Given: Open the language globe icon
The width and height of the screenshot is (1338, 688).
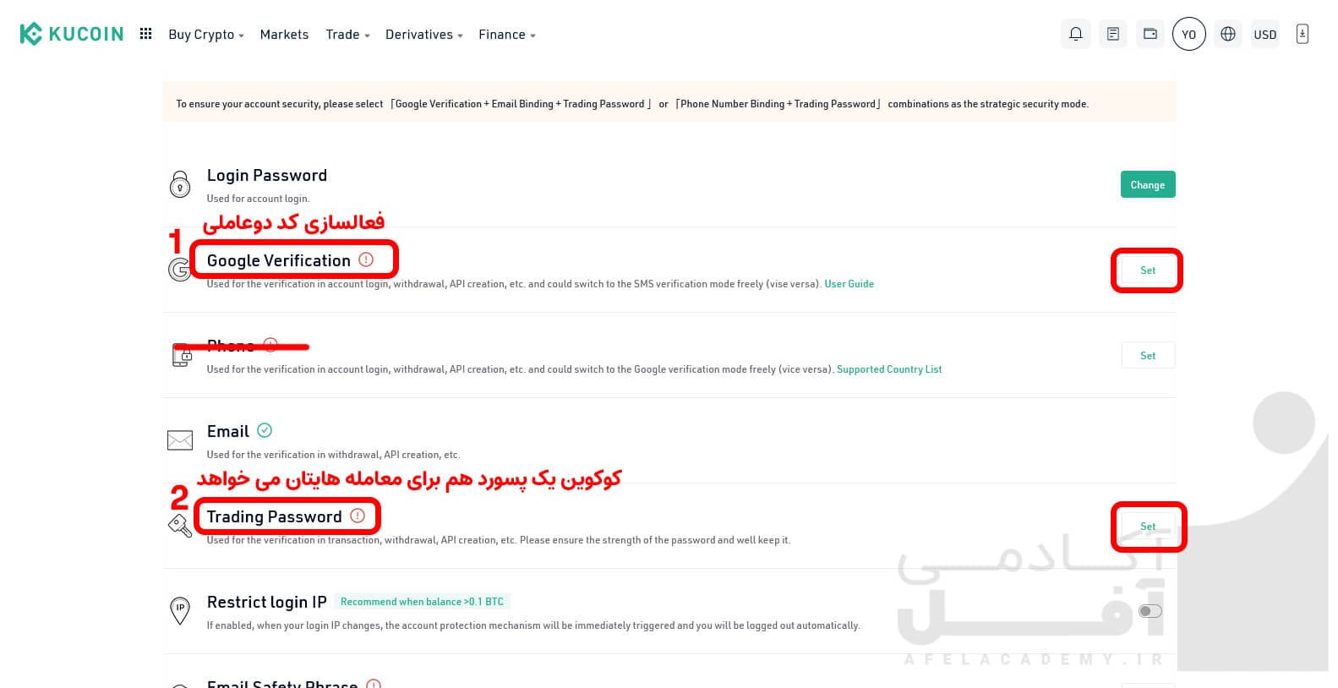Looking at the screenshot, I should pyautogui.click(x=1228, y=34).
